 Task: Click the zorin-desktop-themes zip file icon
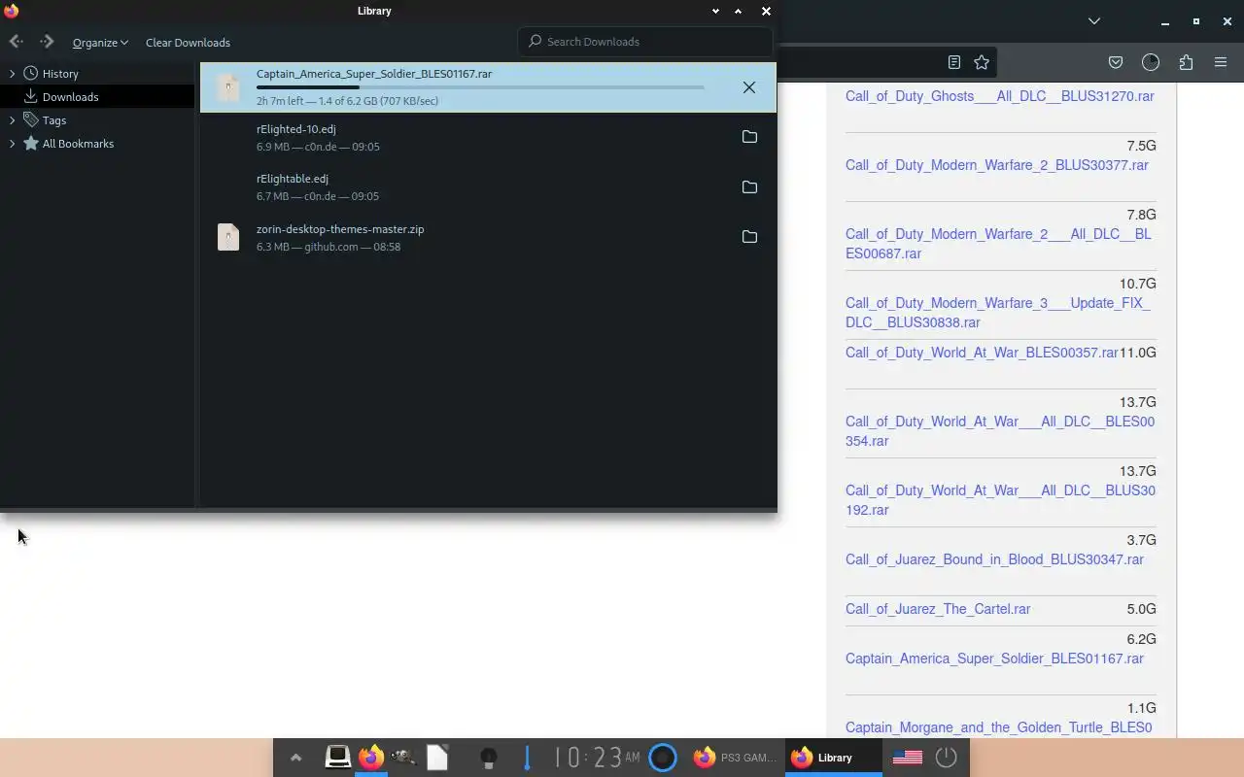[228, 237]
